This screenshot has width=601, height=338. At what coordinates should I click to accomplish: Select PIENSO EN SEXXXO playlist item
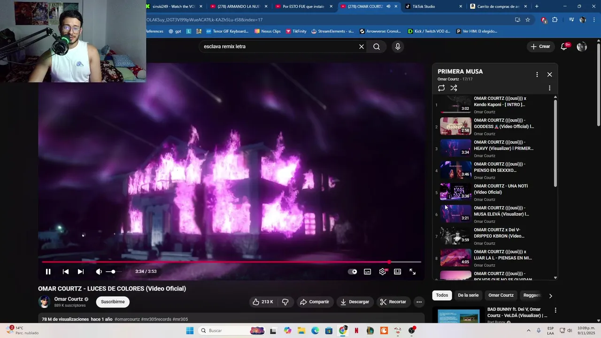point(493,170)
